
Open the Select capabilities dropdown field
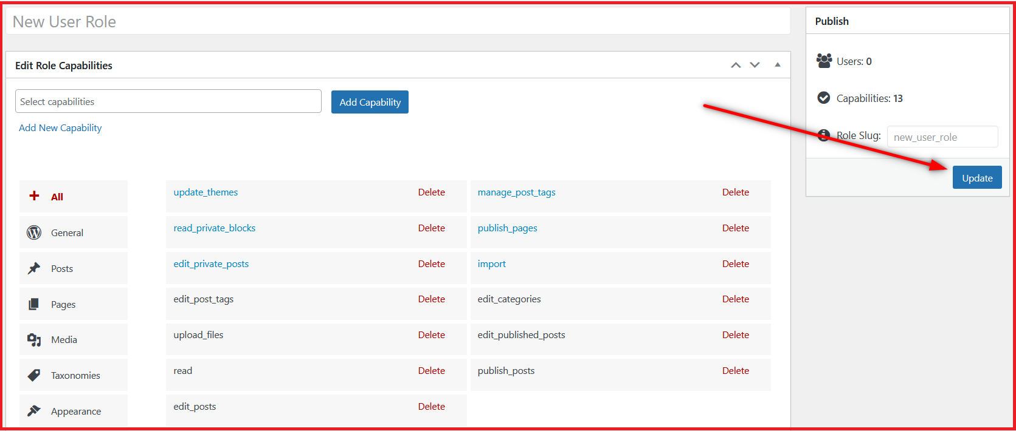coord(168,101)
